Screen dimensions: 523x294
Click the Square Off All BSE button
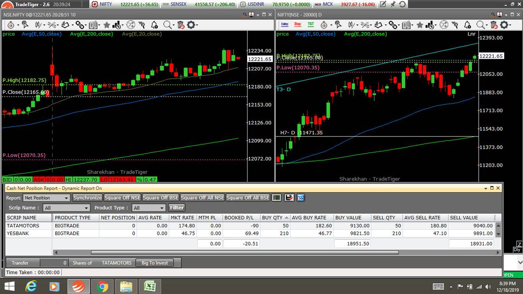tap(248, 198)
